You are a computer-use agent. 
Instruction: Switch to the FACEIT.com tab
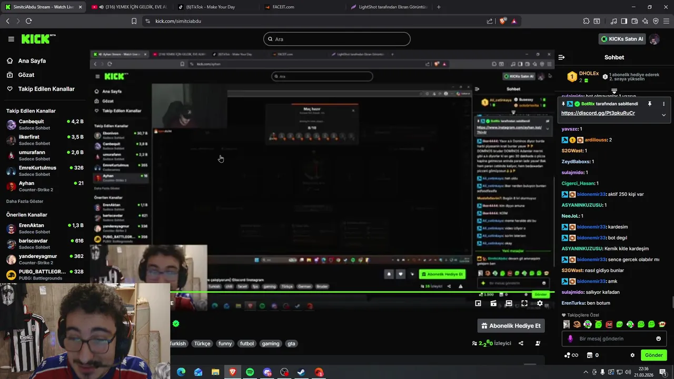point(300,7)
